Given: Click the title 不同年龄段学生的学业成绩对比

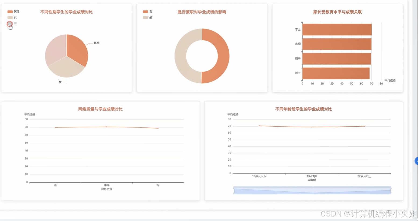Looking at the screenshot, I should [x=303, y=109].
